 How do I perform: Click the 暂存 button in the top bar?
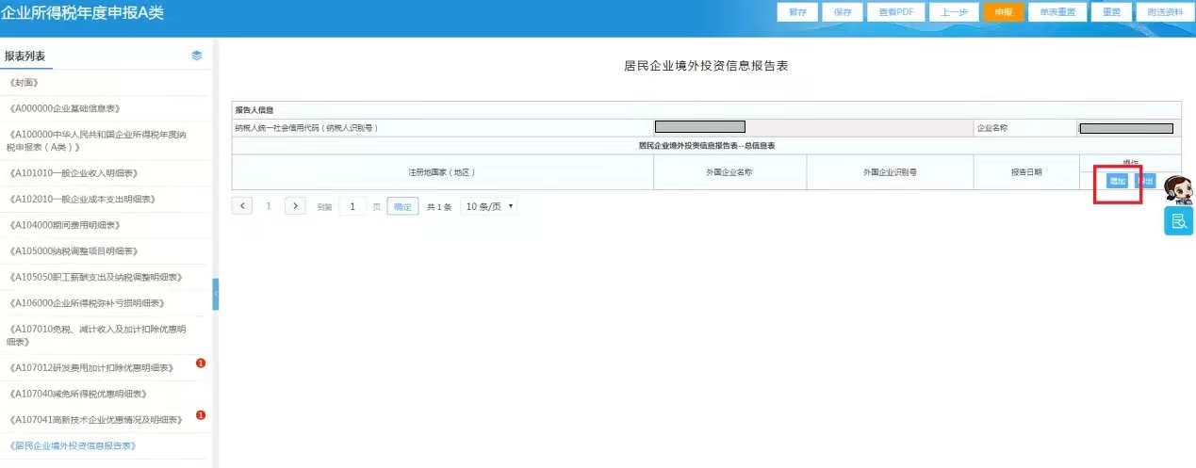tap(796, 12)
